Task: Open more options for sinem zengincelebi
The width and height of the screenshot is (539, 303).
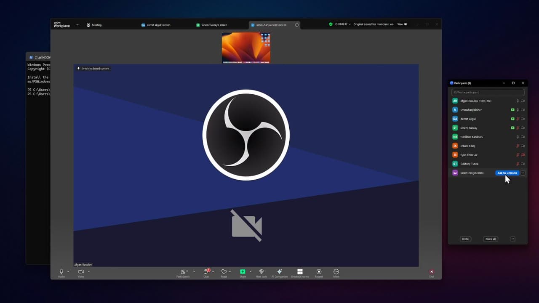Action: (523, 173)
